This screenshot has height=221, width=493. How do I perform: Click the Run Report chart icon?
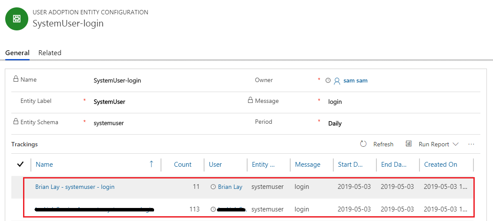pyautogui.click(x=409, y=144)
